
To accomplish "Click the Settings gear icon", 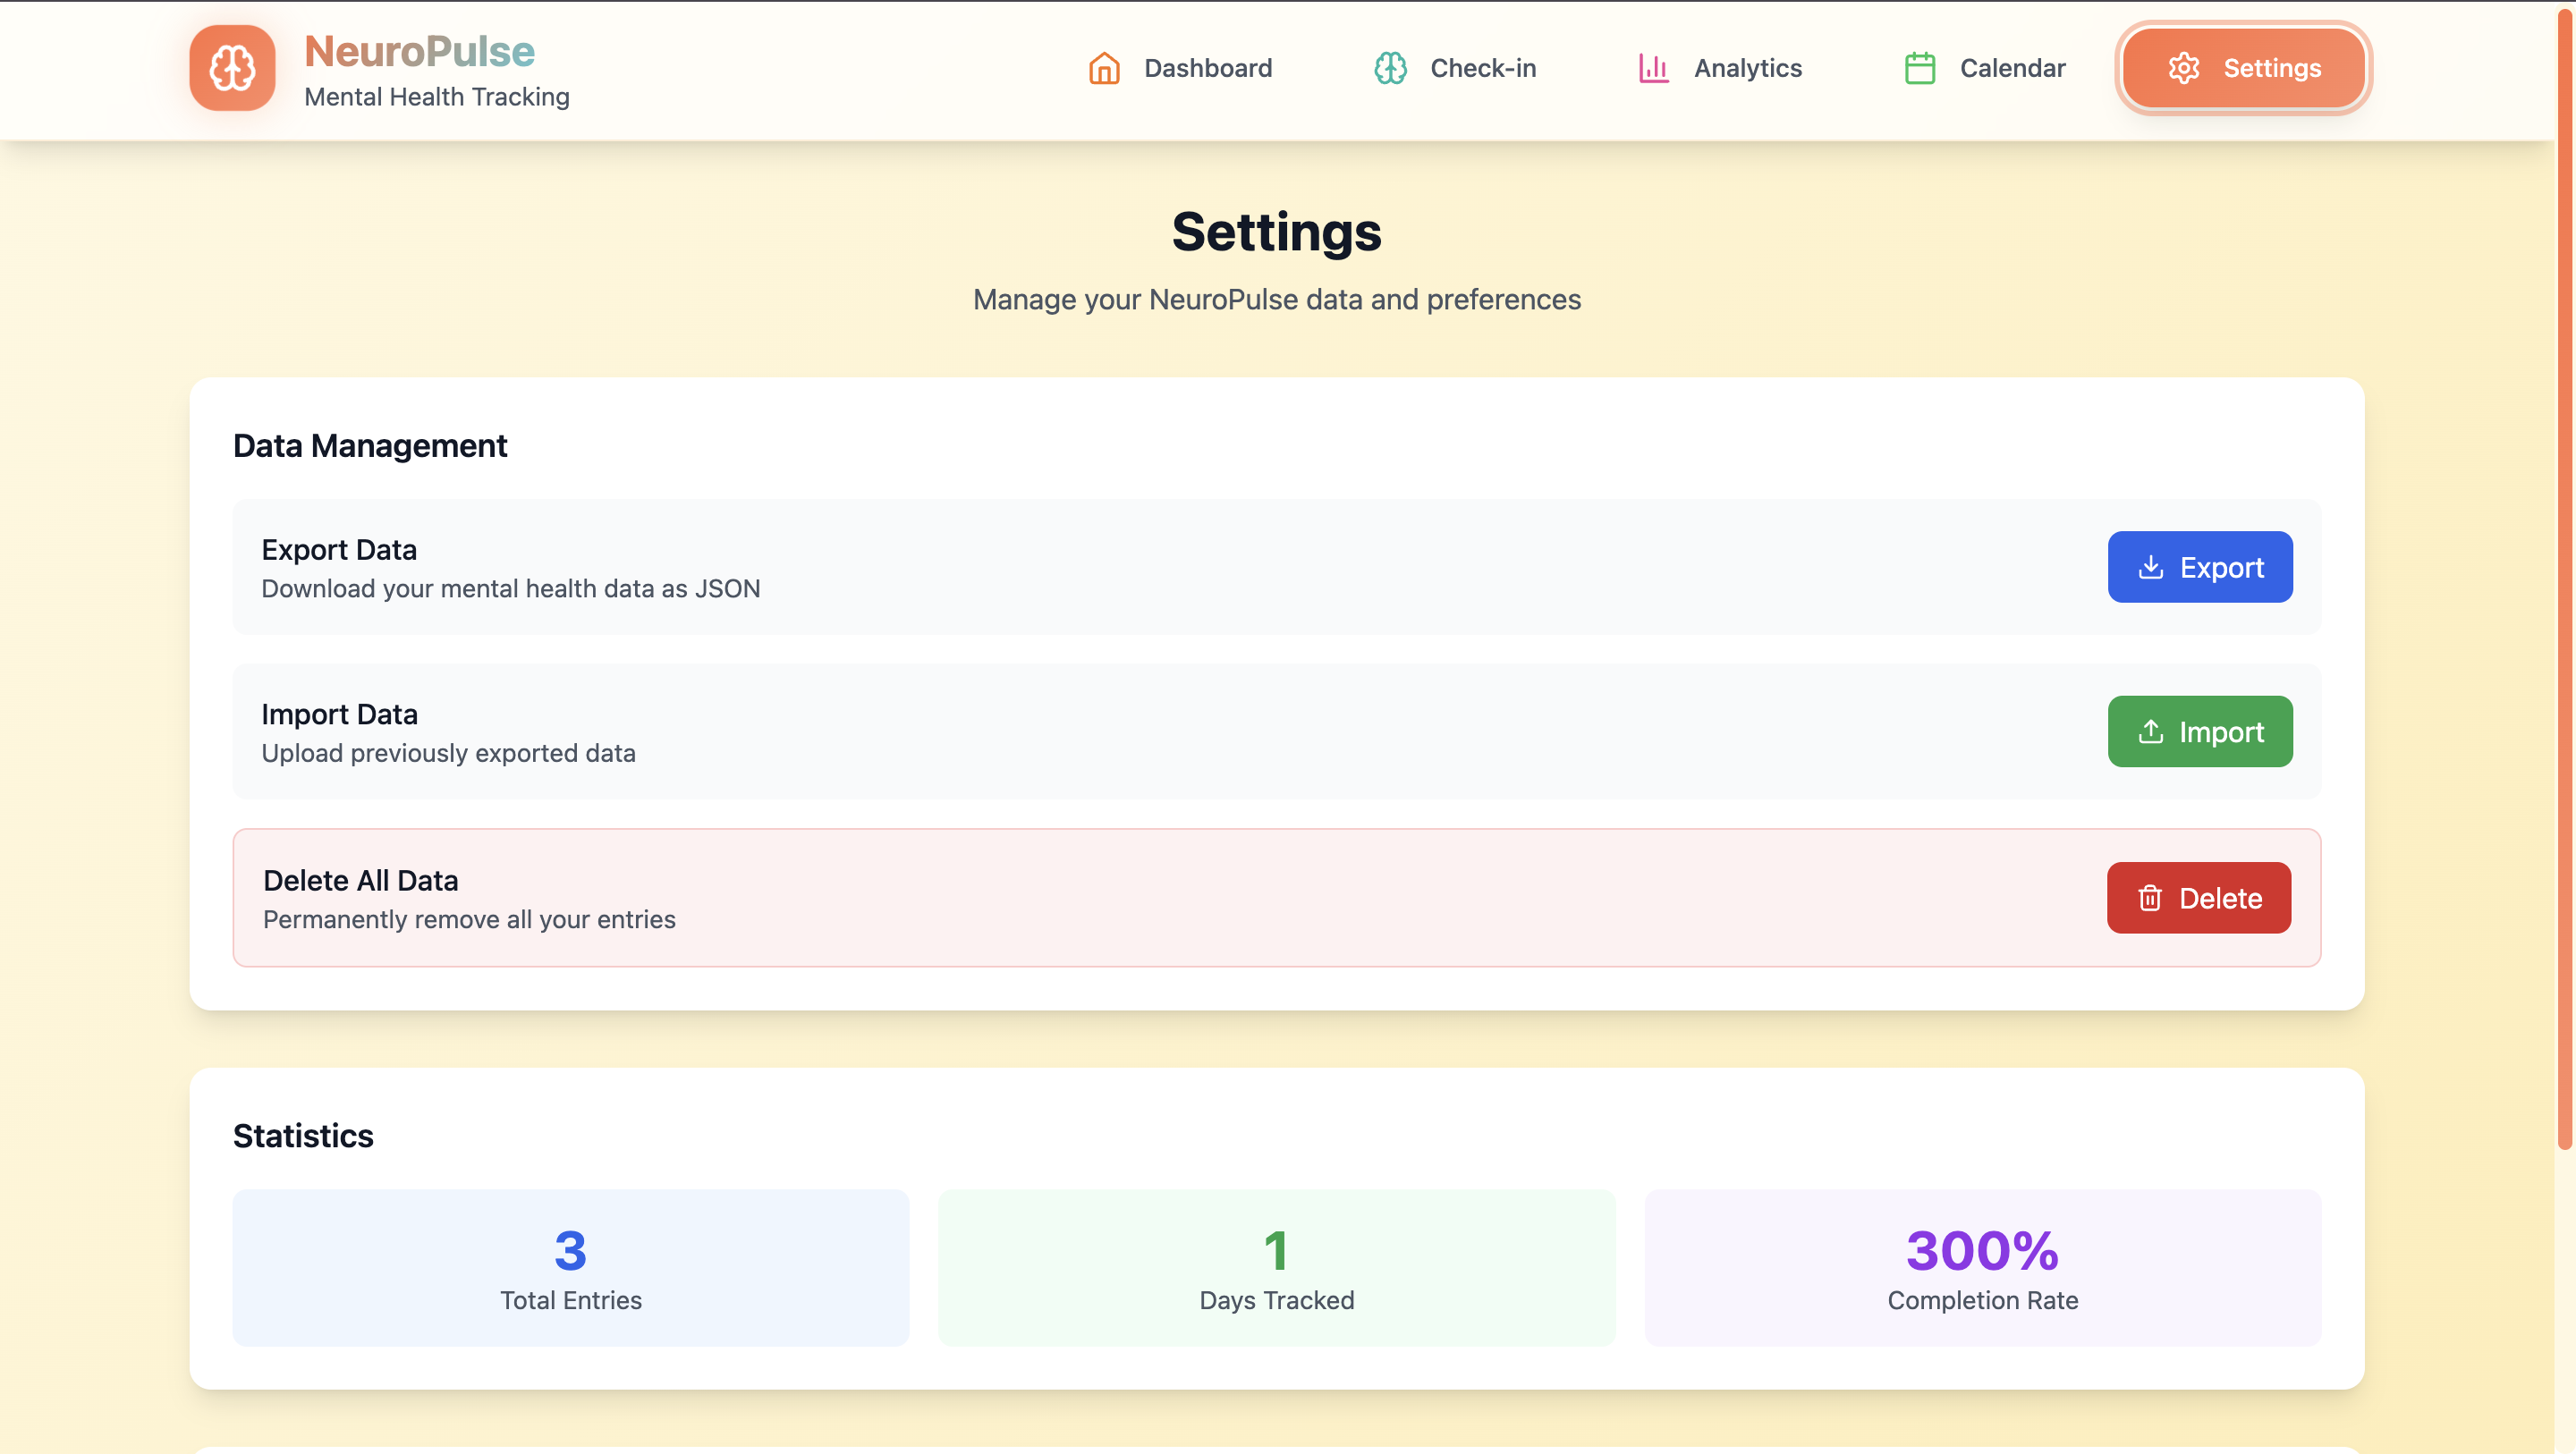I will [2183, 68].
